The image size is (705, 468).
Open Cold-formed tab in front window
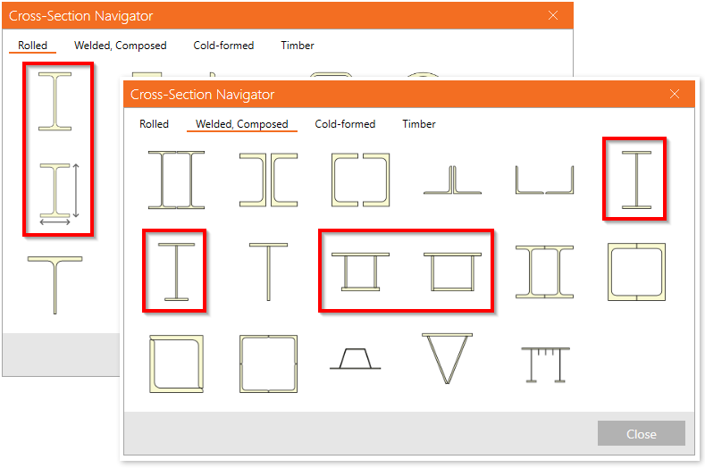click(x=345, y=124)
